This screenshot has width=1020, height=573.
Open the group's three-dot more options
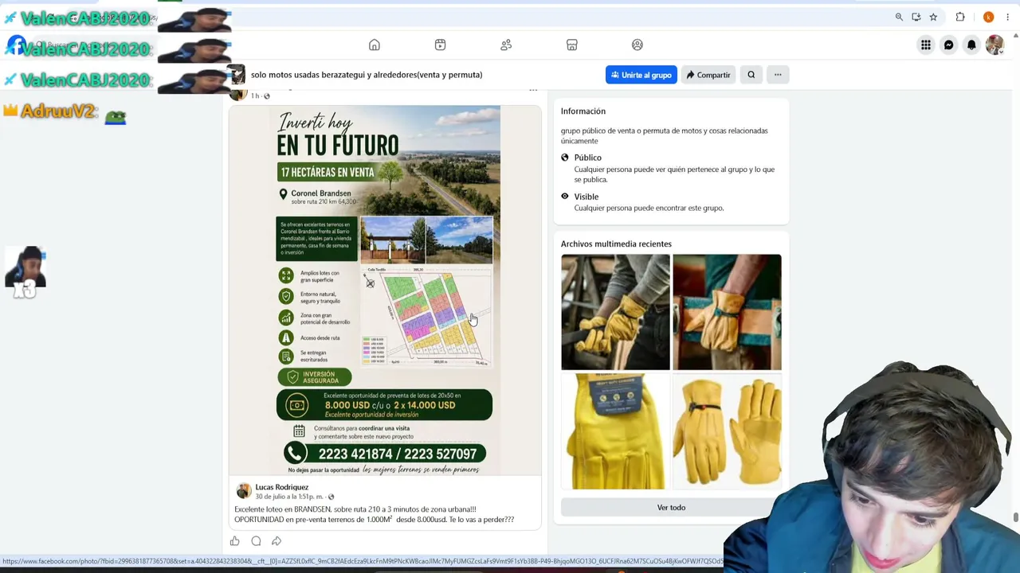point(778,75)
